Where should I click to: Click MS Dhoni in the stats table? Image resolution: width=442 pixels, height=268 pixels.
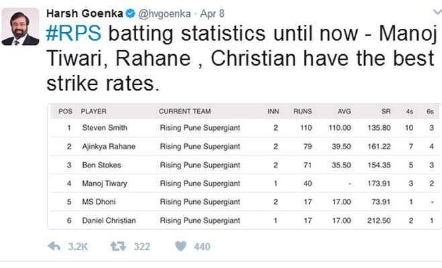pyautogui.click(x=97, y=202)
